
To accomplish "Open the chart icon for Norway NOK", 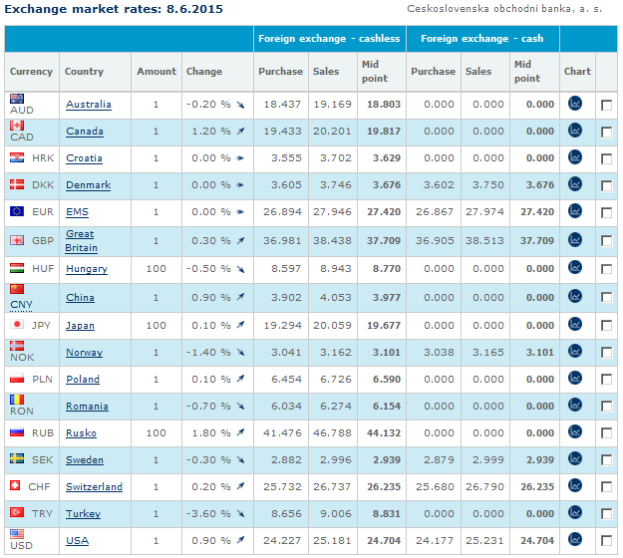I will 575,351.
